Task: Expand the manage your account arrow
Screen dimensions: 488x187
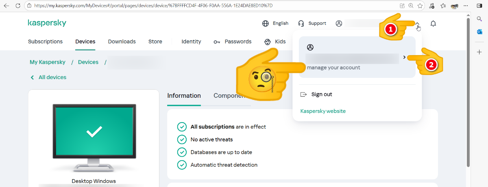Action: click(x=404, y=58)
